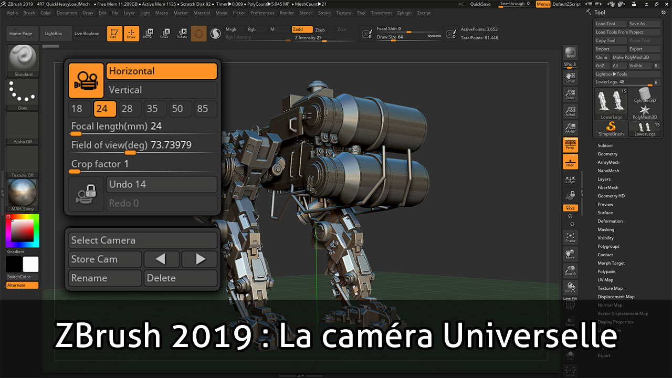Toggle Live Boolean
Screen dimensions: 672x378
click(87, 34)
